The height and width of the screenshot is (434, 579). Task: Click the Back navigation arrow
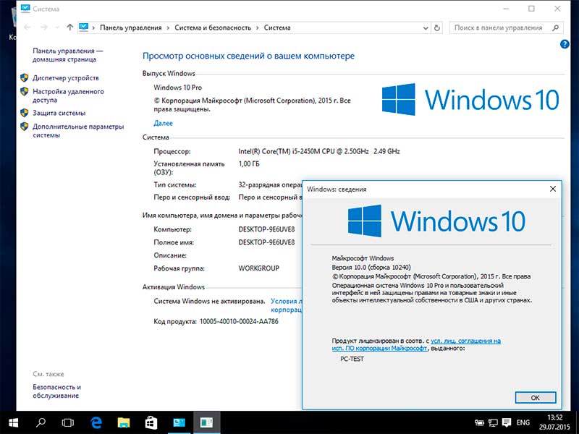[27, 27]
